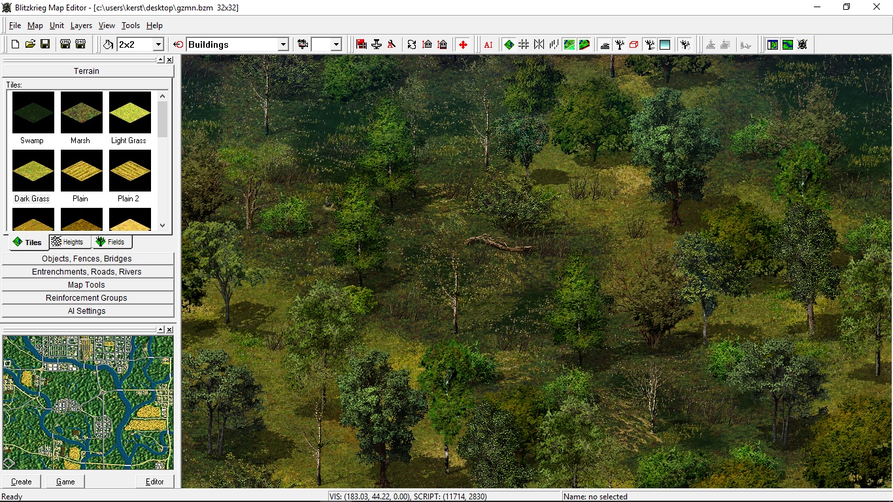Click the tiles list scroll down arrow

pos(163,225)
